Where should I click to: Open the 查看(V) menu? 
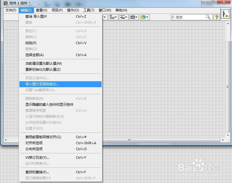[x=42, y=10]
